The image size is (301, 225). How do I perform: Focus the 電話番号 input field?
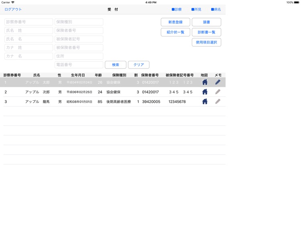(x=79, y=65)
